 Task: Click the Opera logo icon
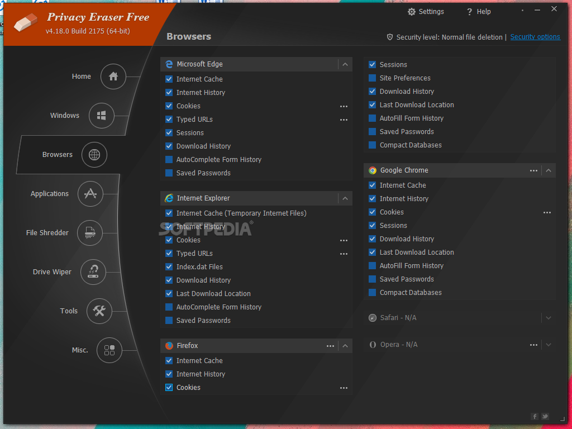click(373, 345)
